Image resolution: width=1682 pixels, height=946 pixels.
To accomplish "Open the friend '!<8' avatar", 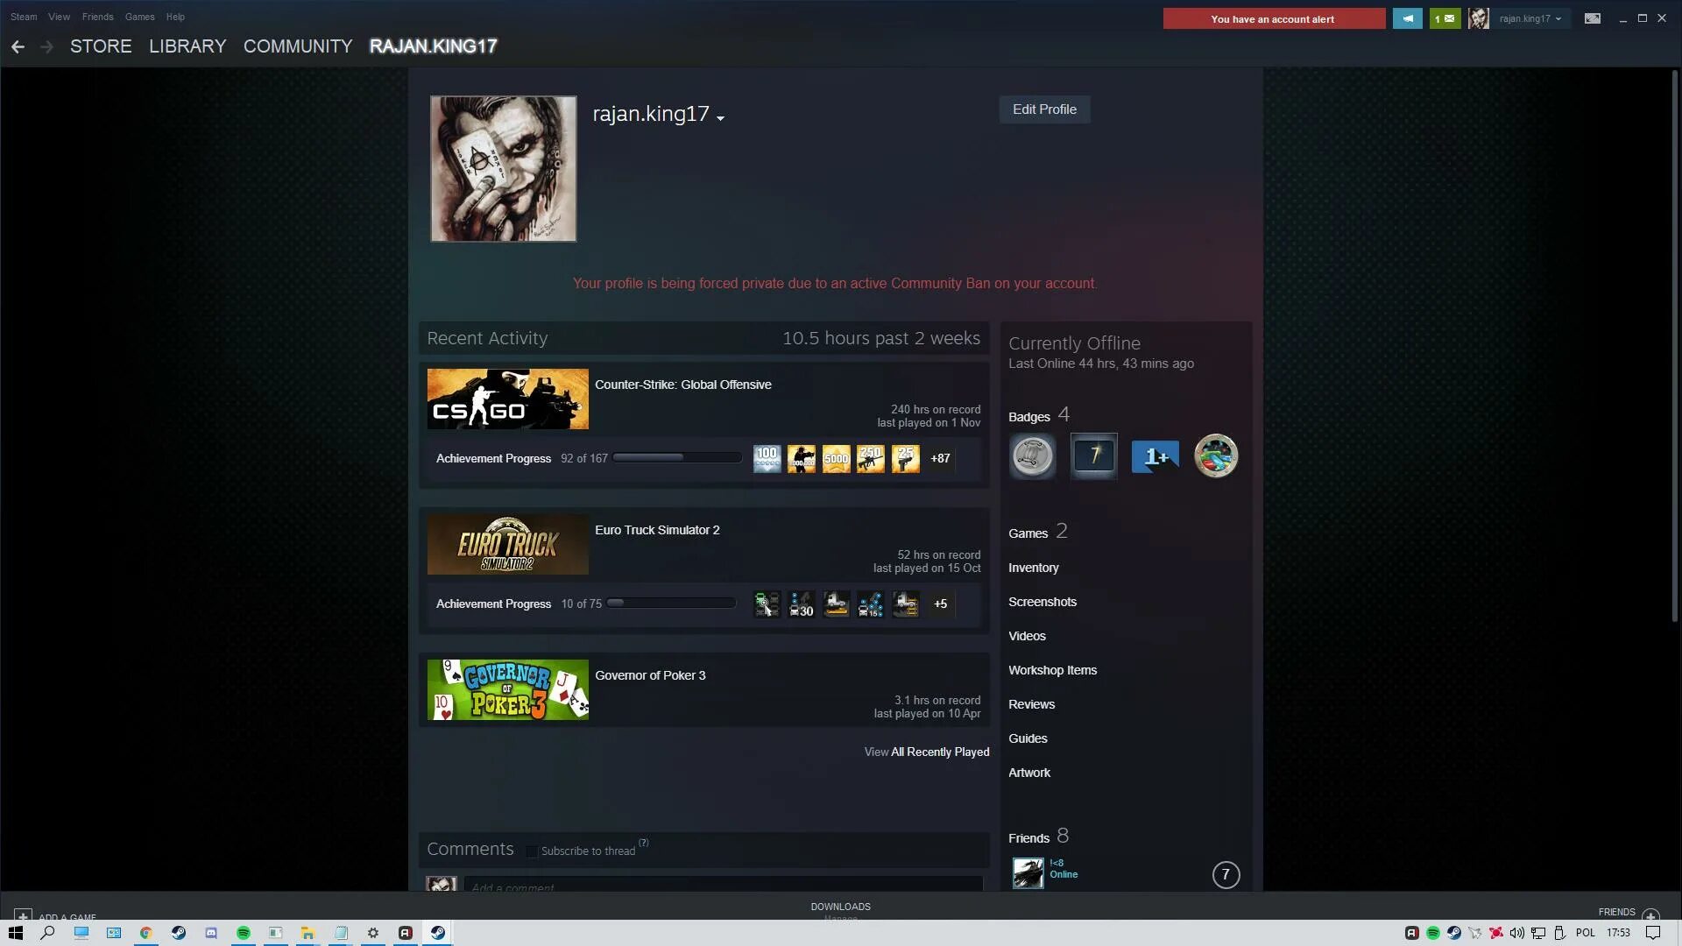I will [x=1028, y=873].
